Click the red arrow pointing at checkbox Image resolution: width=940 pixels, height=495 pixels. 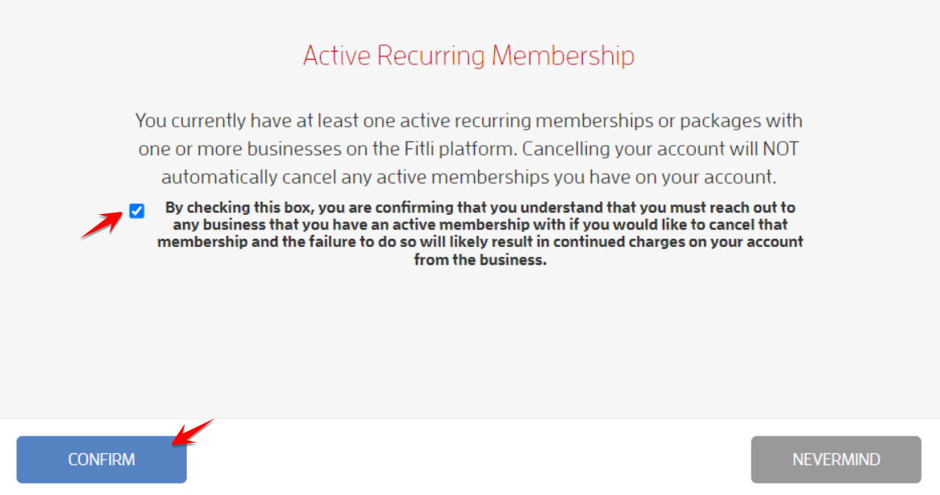[102, 224]
